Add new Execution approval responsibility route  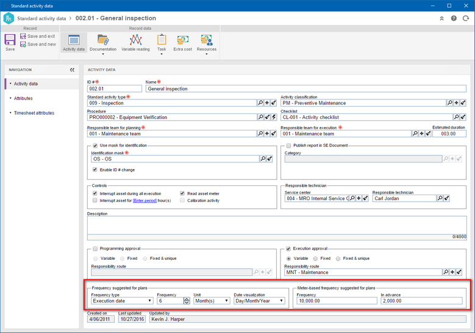pyautogui.click(x=452, y=272)
